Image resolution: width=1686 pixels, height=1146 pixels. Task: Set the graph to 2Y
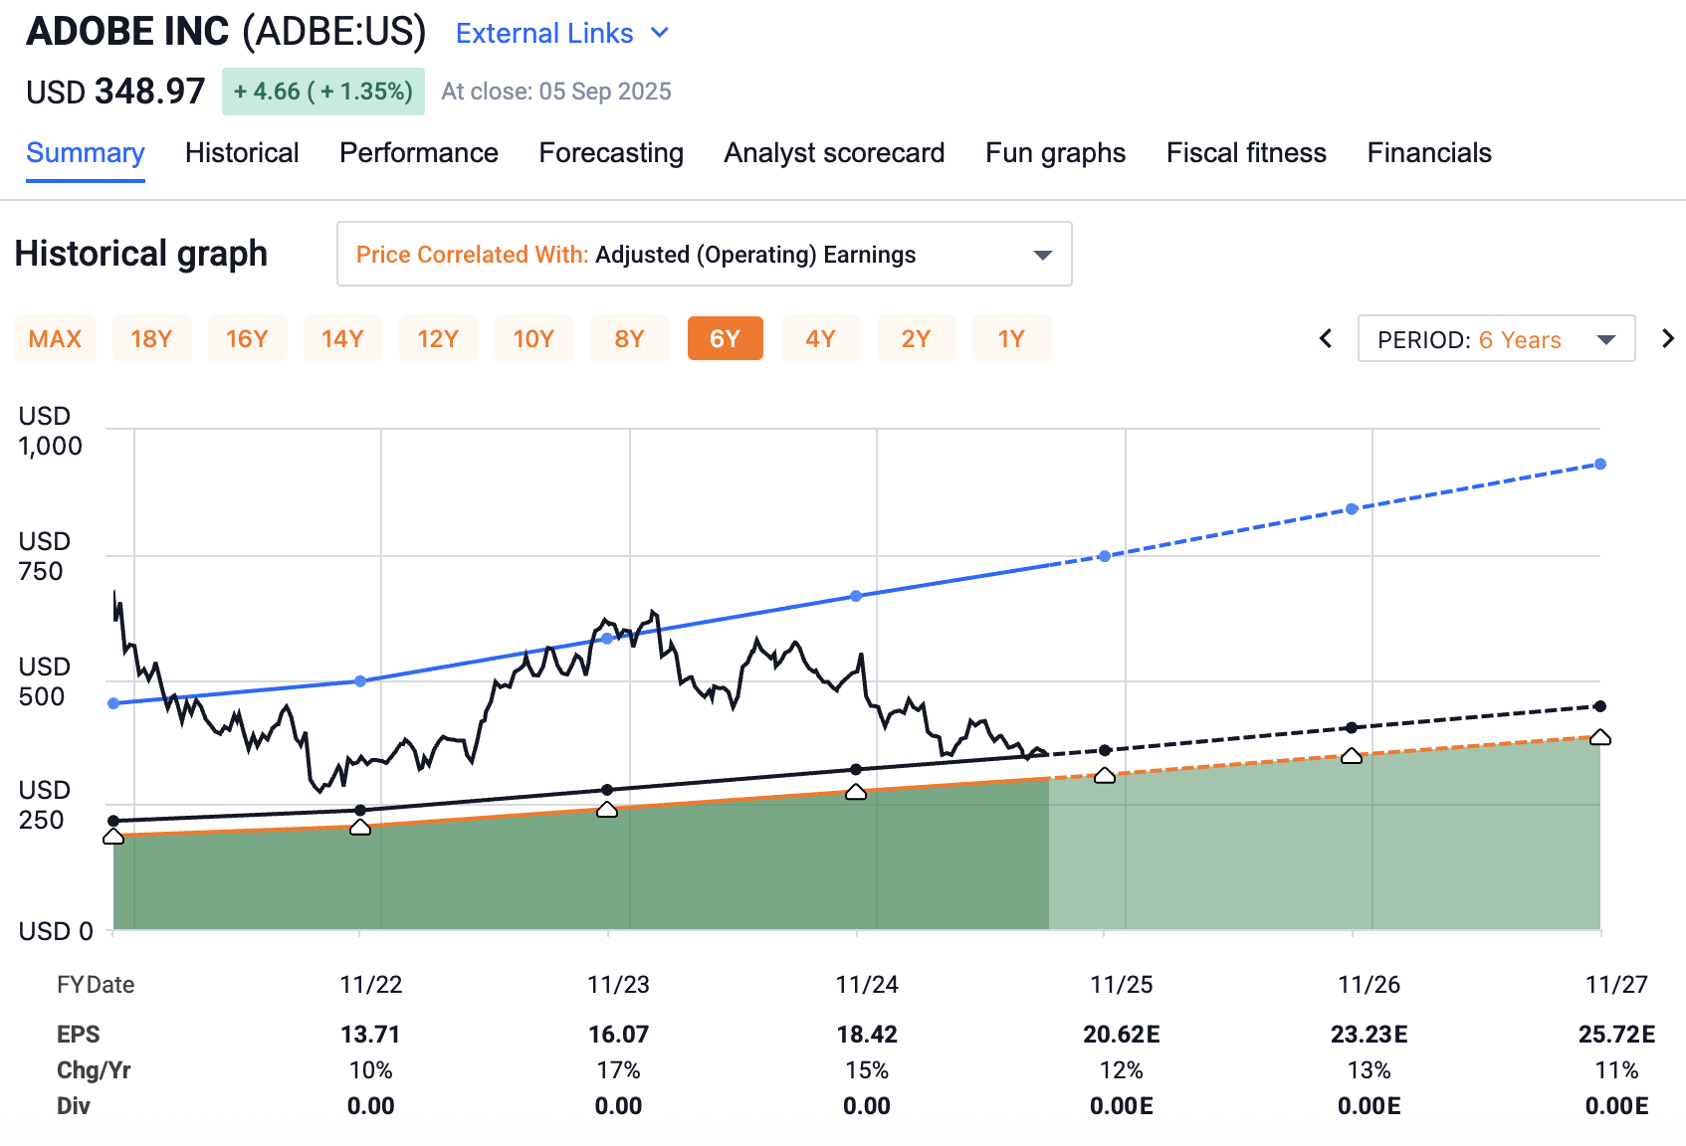[x=916, y=339]
